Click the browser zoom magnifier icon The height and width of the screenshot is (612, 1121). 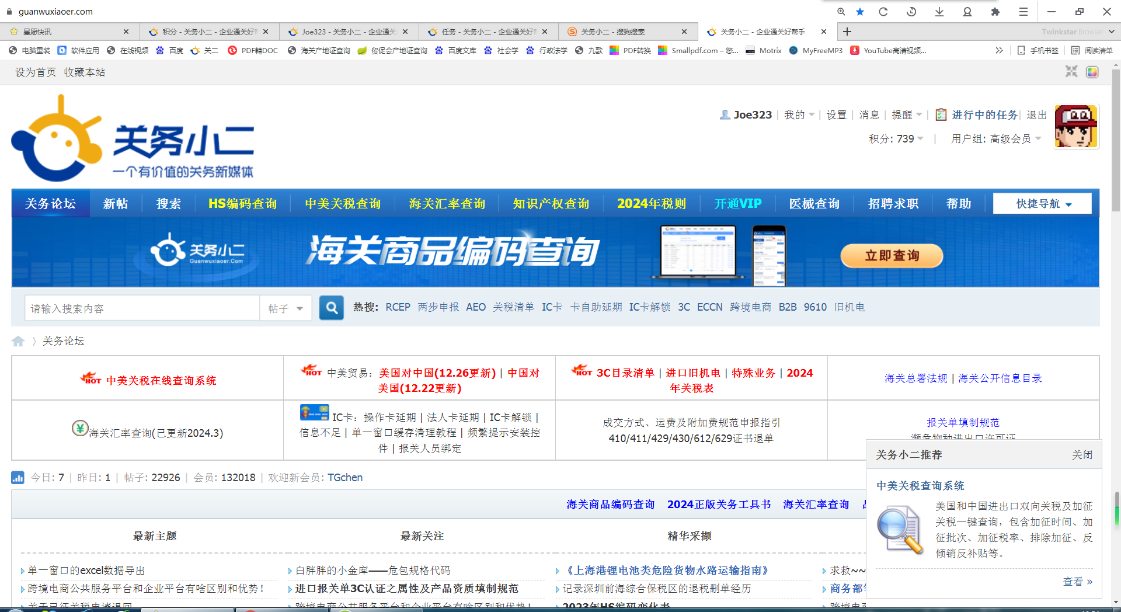coord(841,12)
